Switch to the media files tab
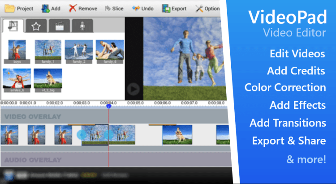Image resolution: width=336 pixels, height=184 pixels. 13,26
